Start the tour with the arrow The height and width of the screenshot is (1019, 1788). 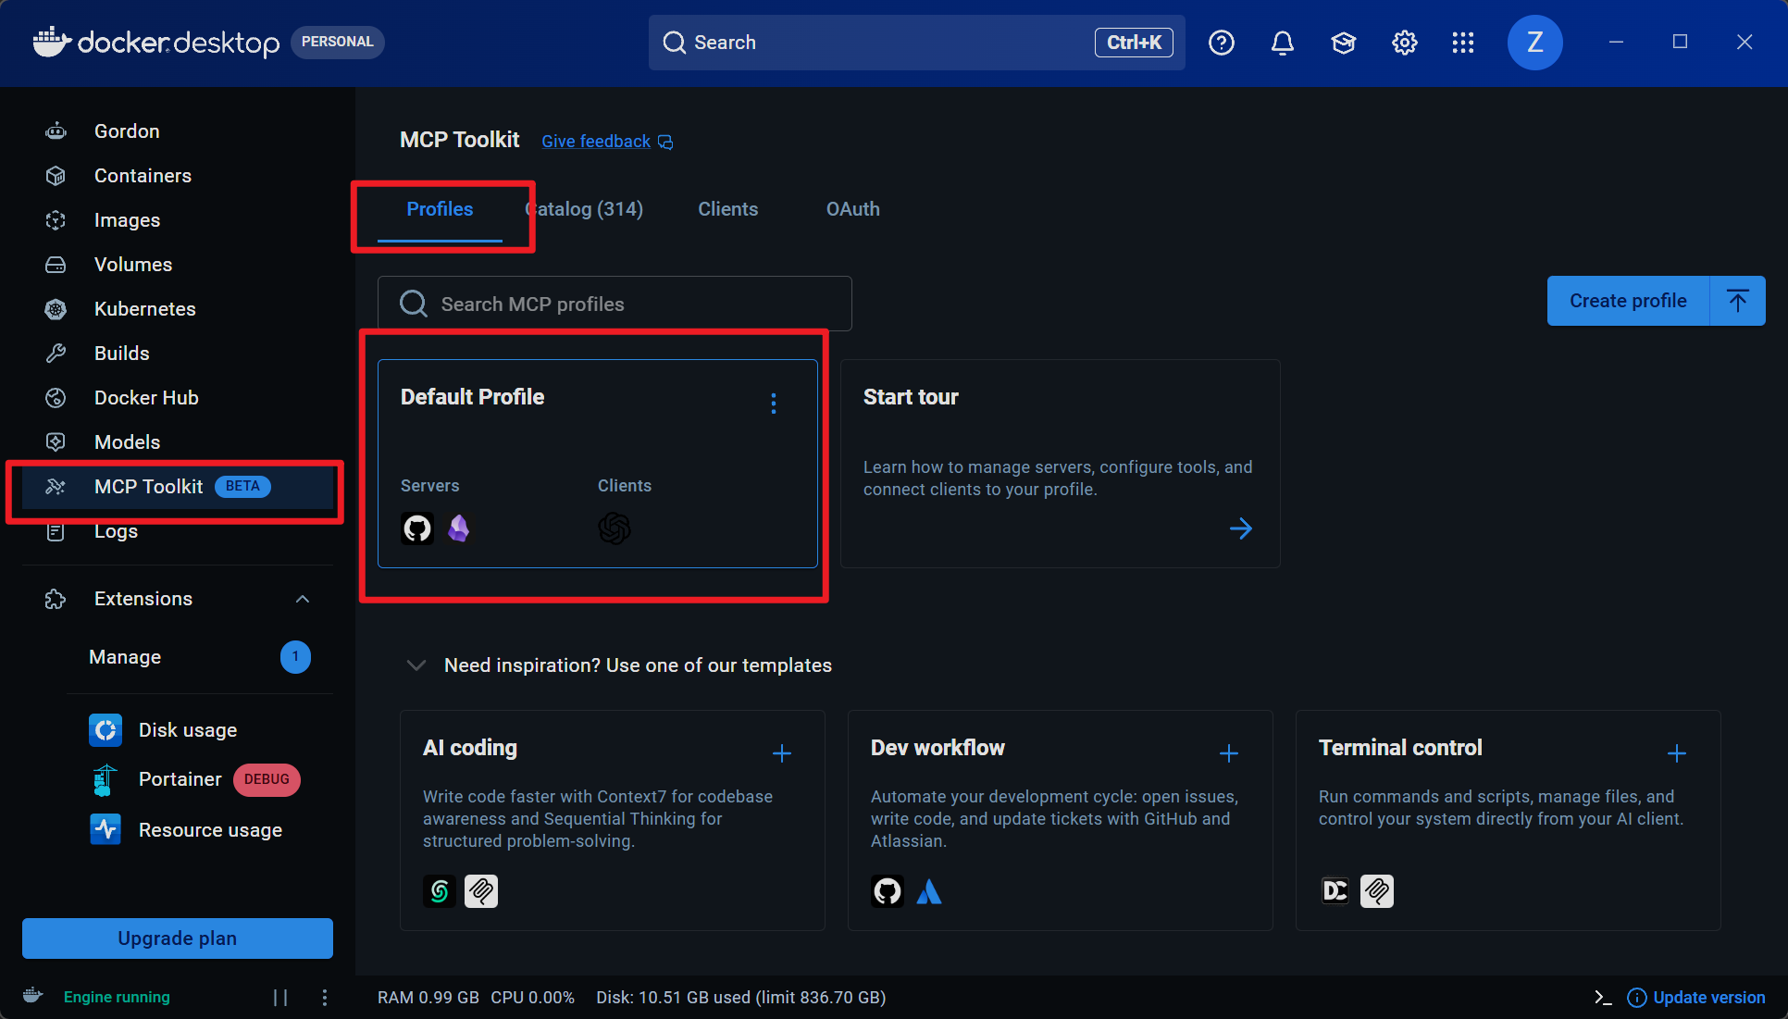[1241, 528]
